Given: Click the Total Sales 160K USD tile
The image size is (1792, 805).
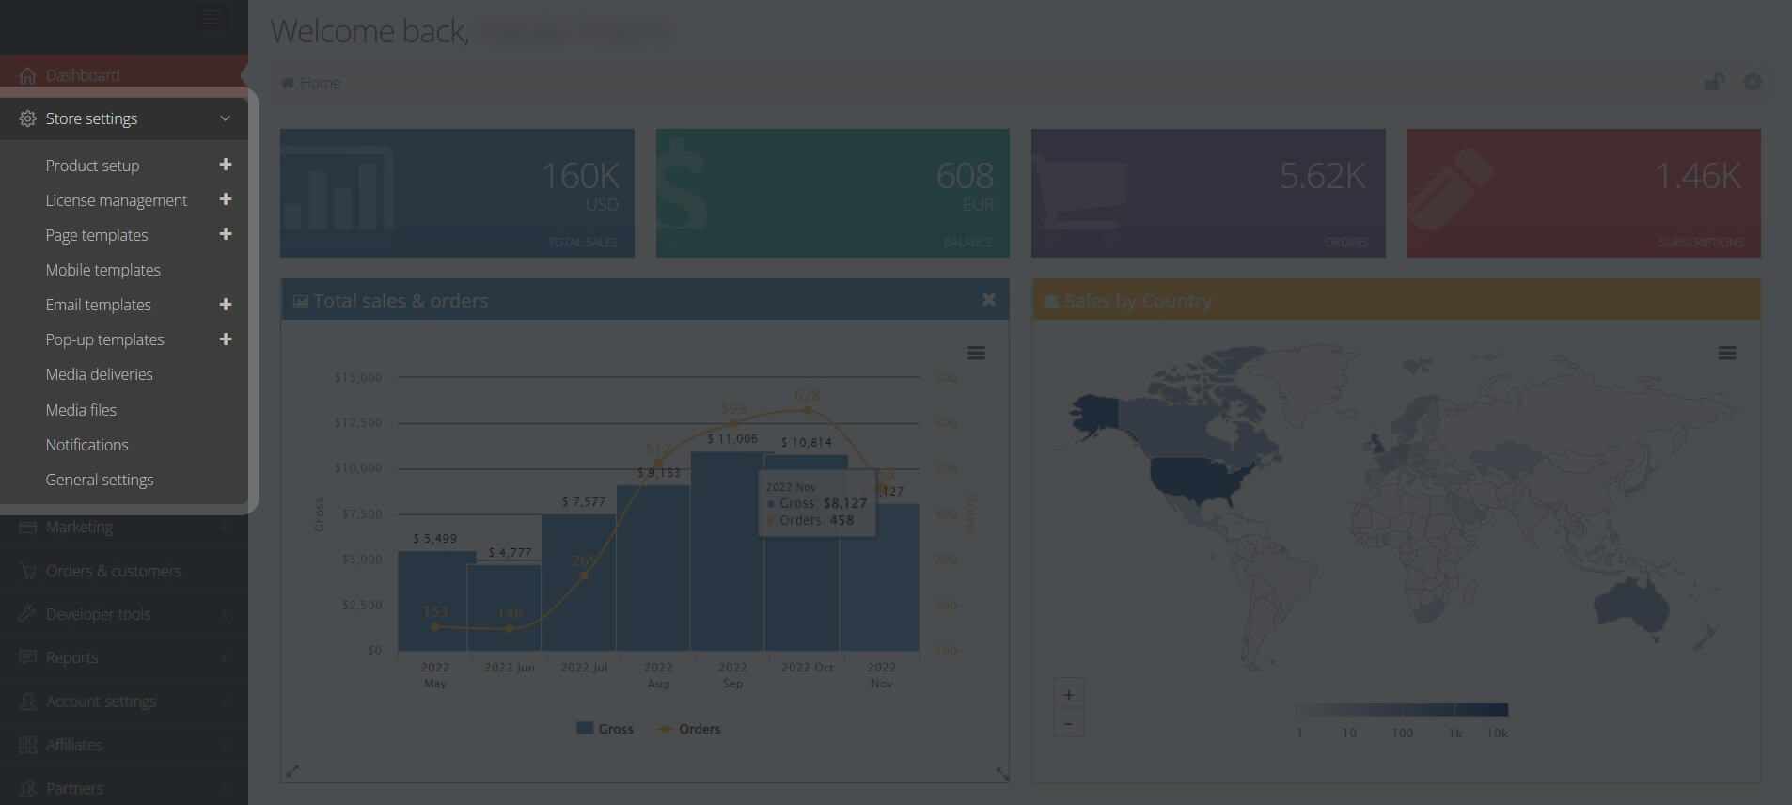Looking at the screenshot, I should click(457, 193).
